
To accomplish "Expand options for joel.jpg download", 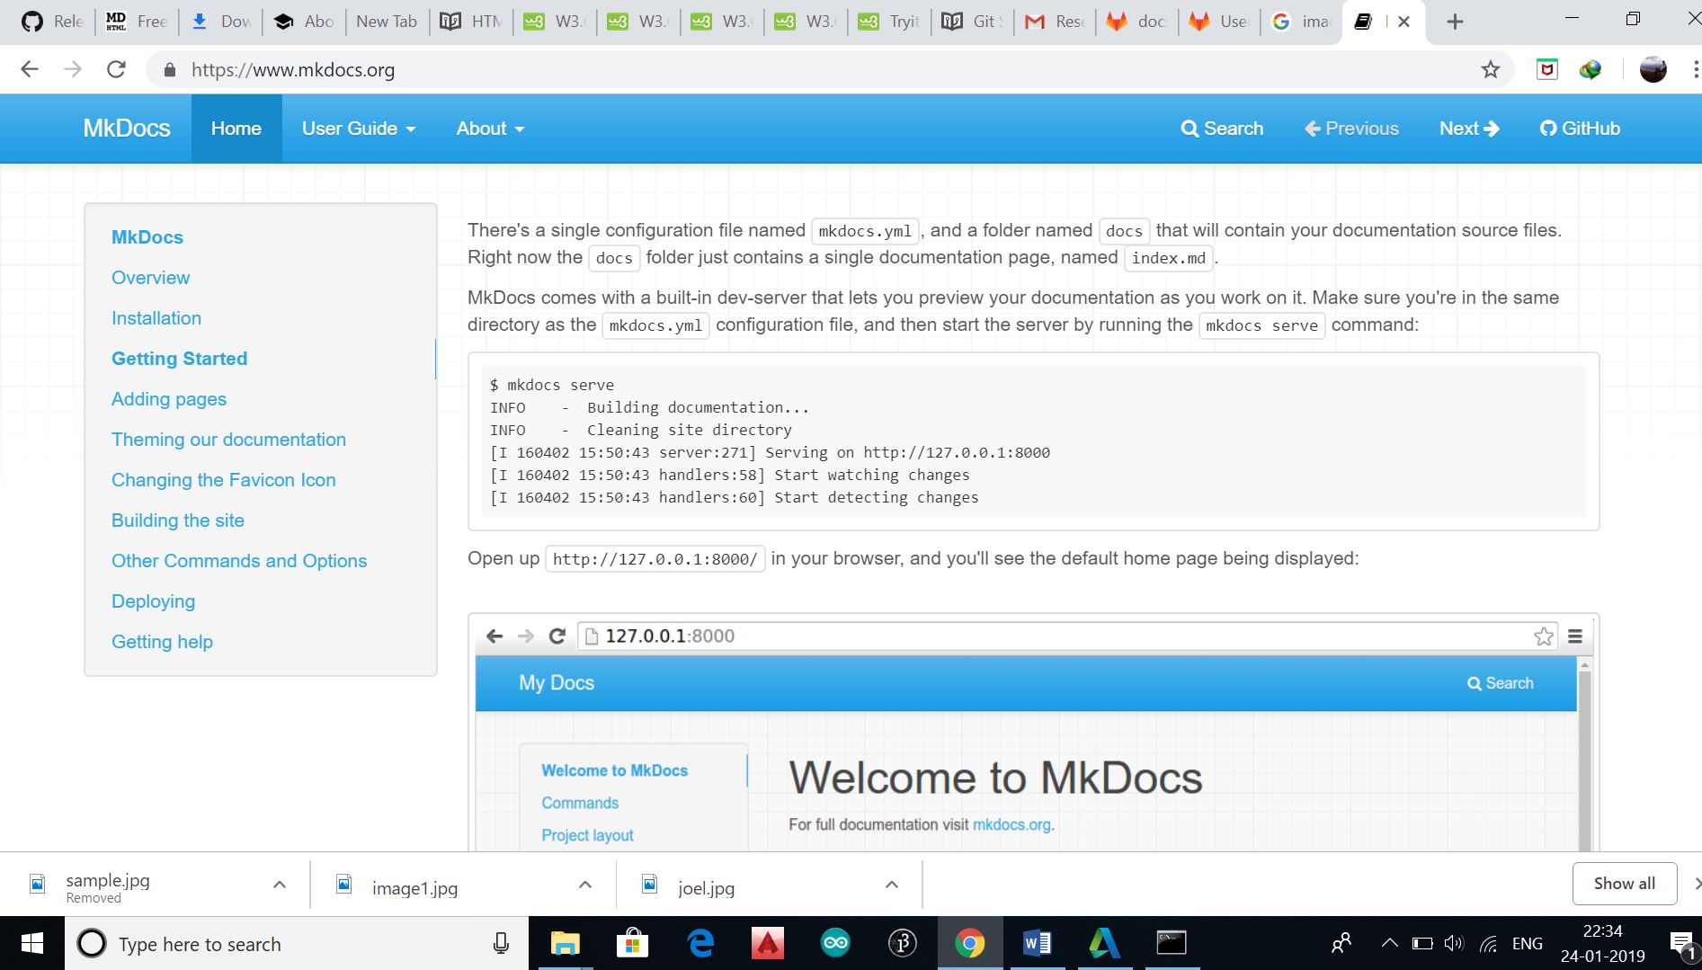I will coord(892,885).
